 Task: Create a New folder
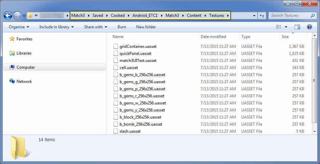point(146,27)
